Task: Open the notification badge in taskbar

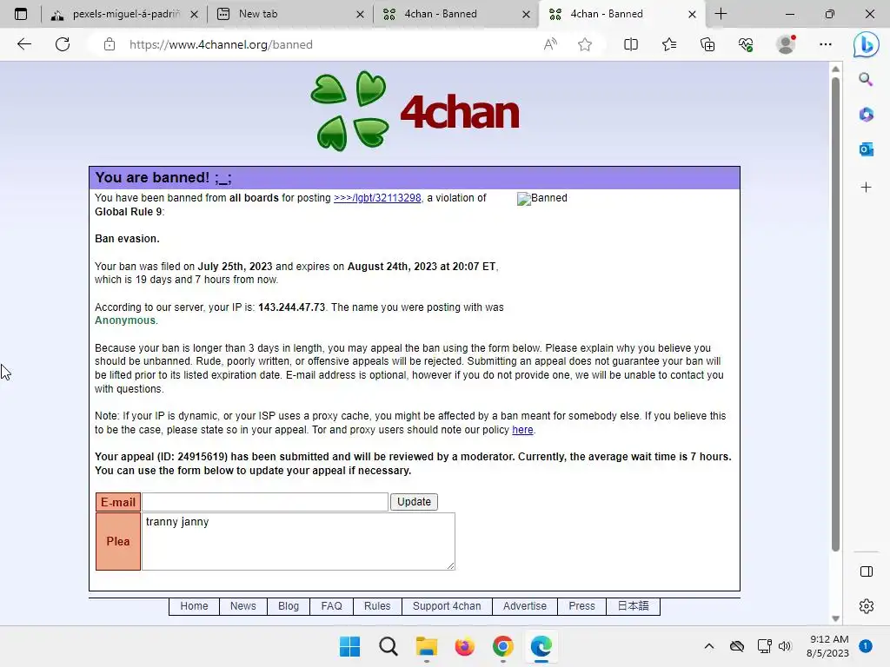Action: point(866,646)
